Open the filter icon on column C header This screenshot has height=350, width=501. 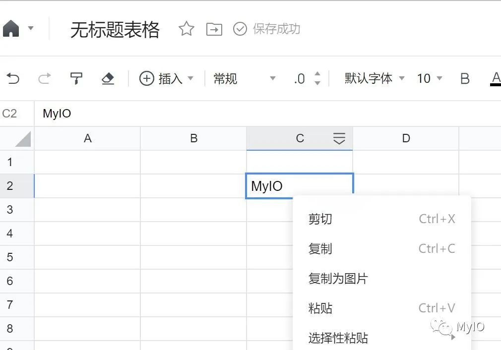(339, 138)
